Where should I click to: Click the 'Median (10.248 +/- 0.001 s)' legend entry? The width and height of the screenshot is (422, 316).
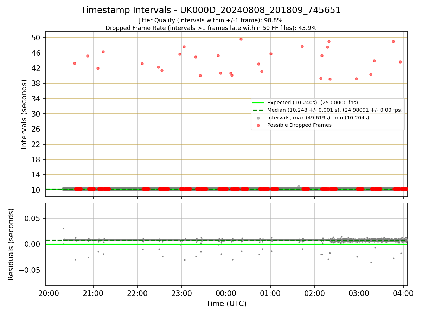[x=335, y=110]
